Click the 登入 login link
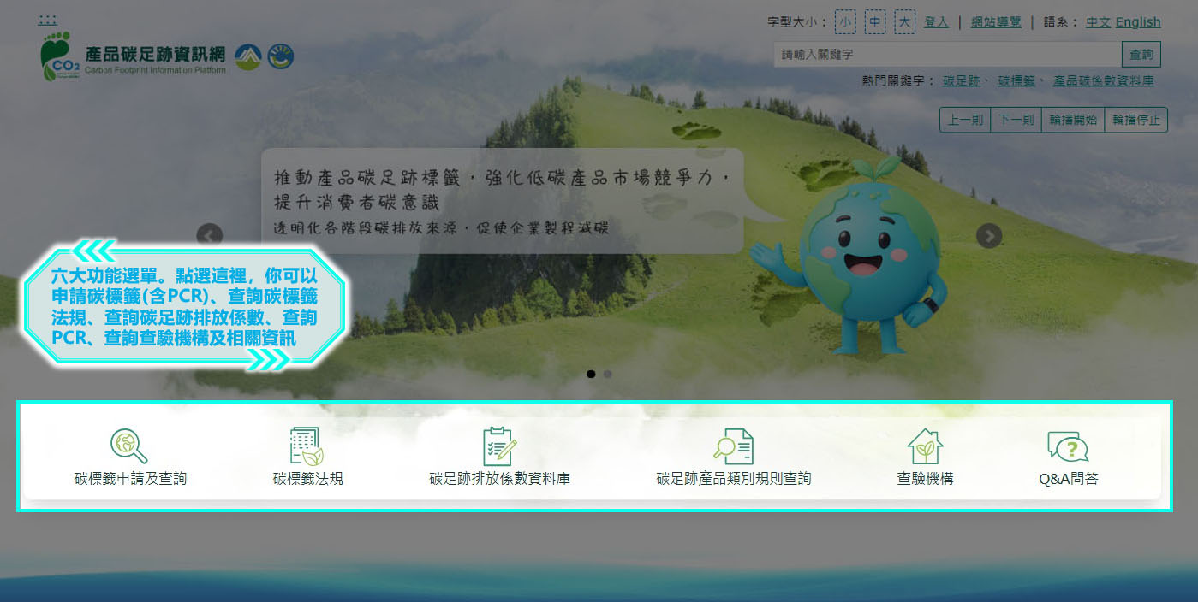 click(x=936, y=22)
